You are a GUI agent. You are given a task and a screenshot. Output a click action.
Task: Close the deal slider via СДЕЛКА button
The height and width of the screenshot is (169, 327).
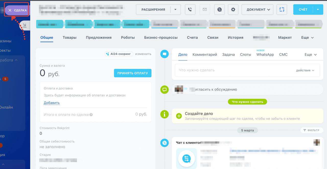click(17, 10)
